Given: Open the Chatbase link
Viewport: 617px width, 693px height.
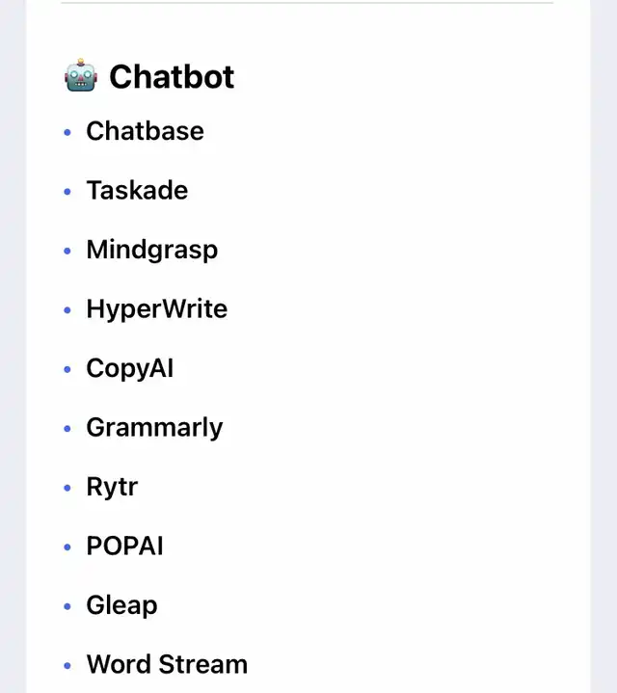Looking at the screenshot, I should click(x=145, y=131).
